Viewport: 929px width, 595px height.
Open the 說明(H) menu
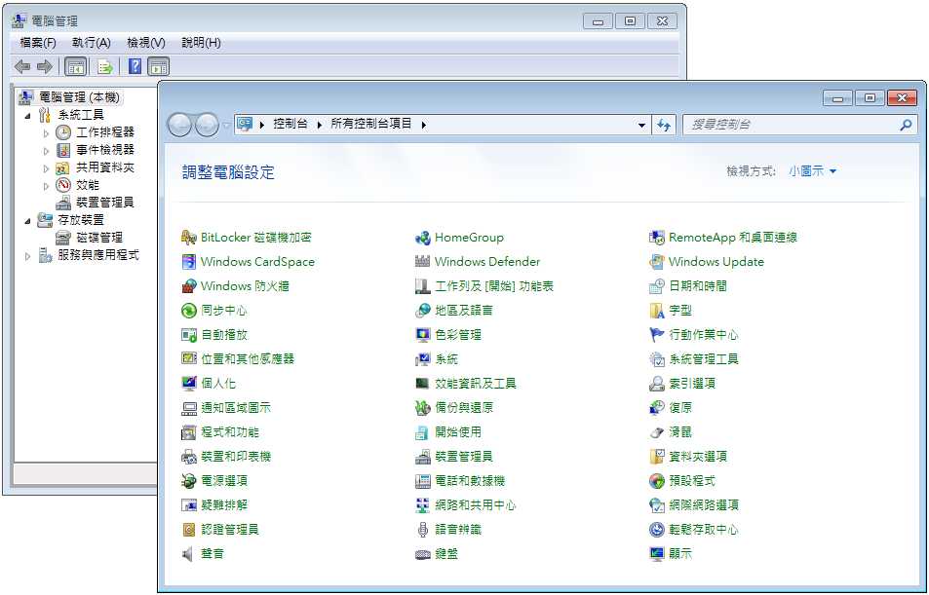pos(201,43)
